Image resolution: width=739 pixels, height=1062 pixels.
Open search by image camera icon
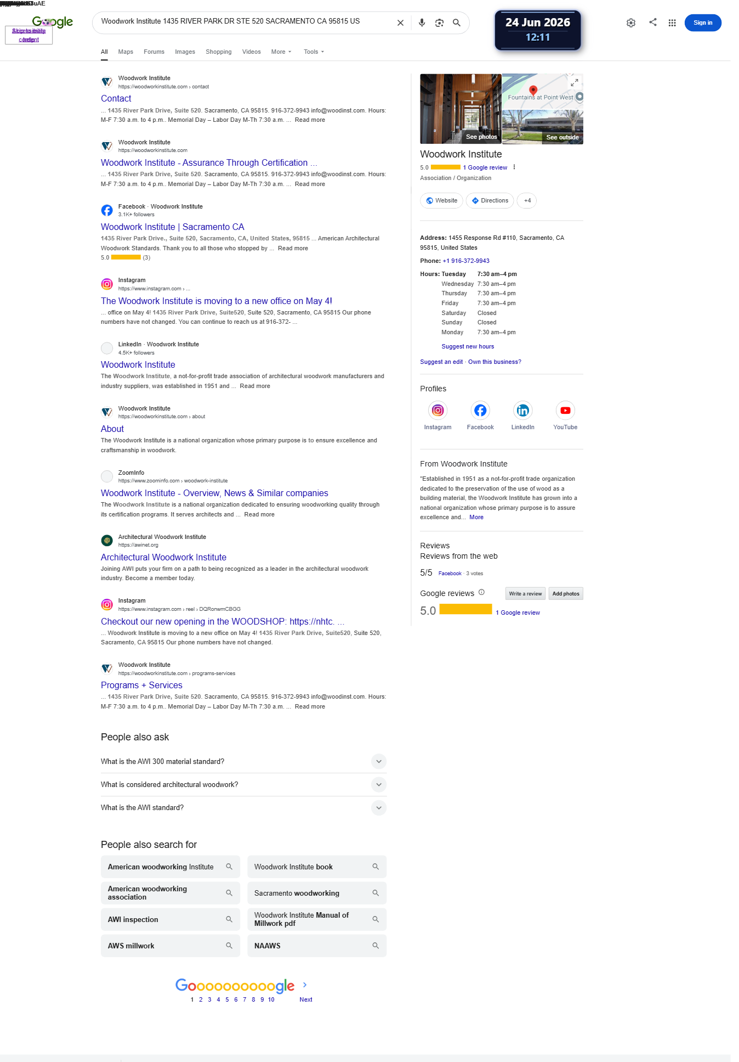439,23
